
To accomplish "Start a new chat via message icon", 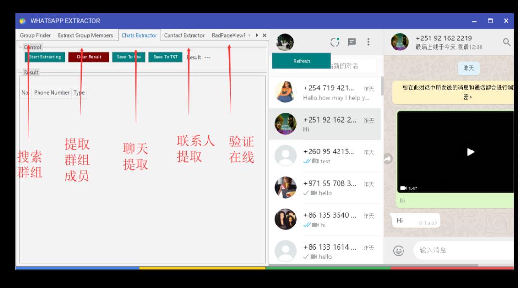I will pos(352,42).
